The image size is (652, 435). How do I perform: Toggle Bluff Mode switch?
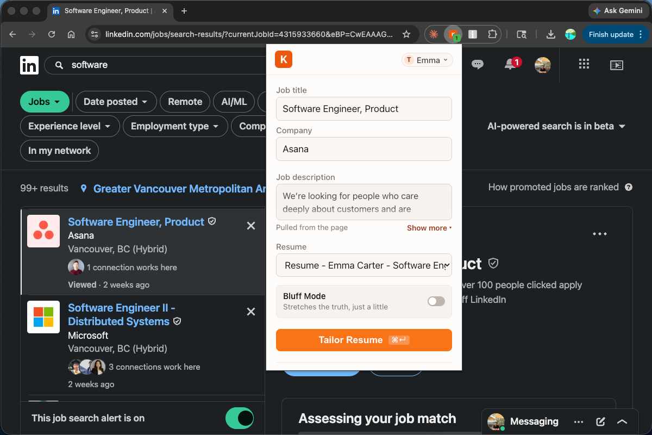[x=436, y=301]
